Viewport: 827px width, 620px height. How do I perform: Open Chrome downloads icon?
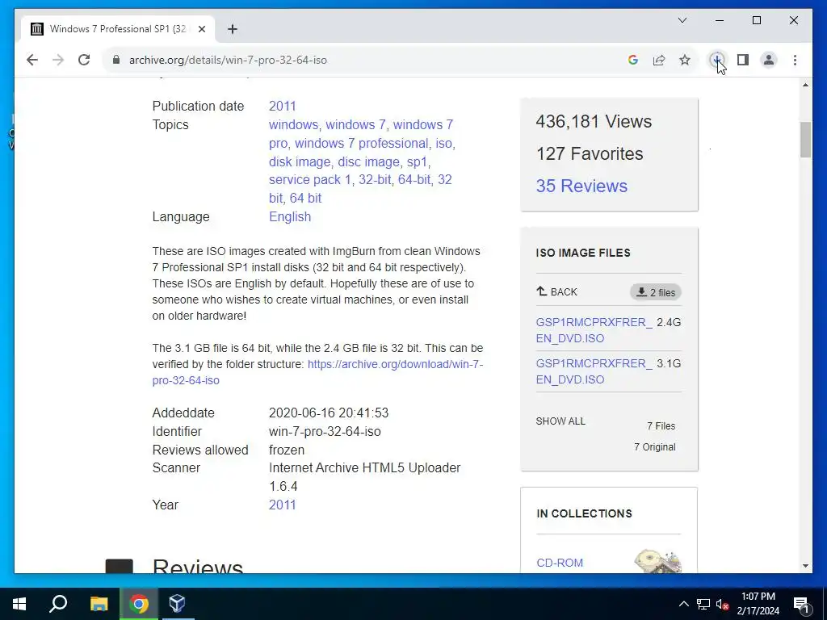[x=717, y=60]
